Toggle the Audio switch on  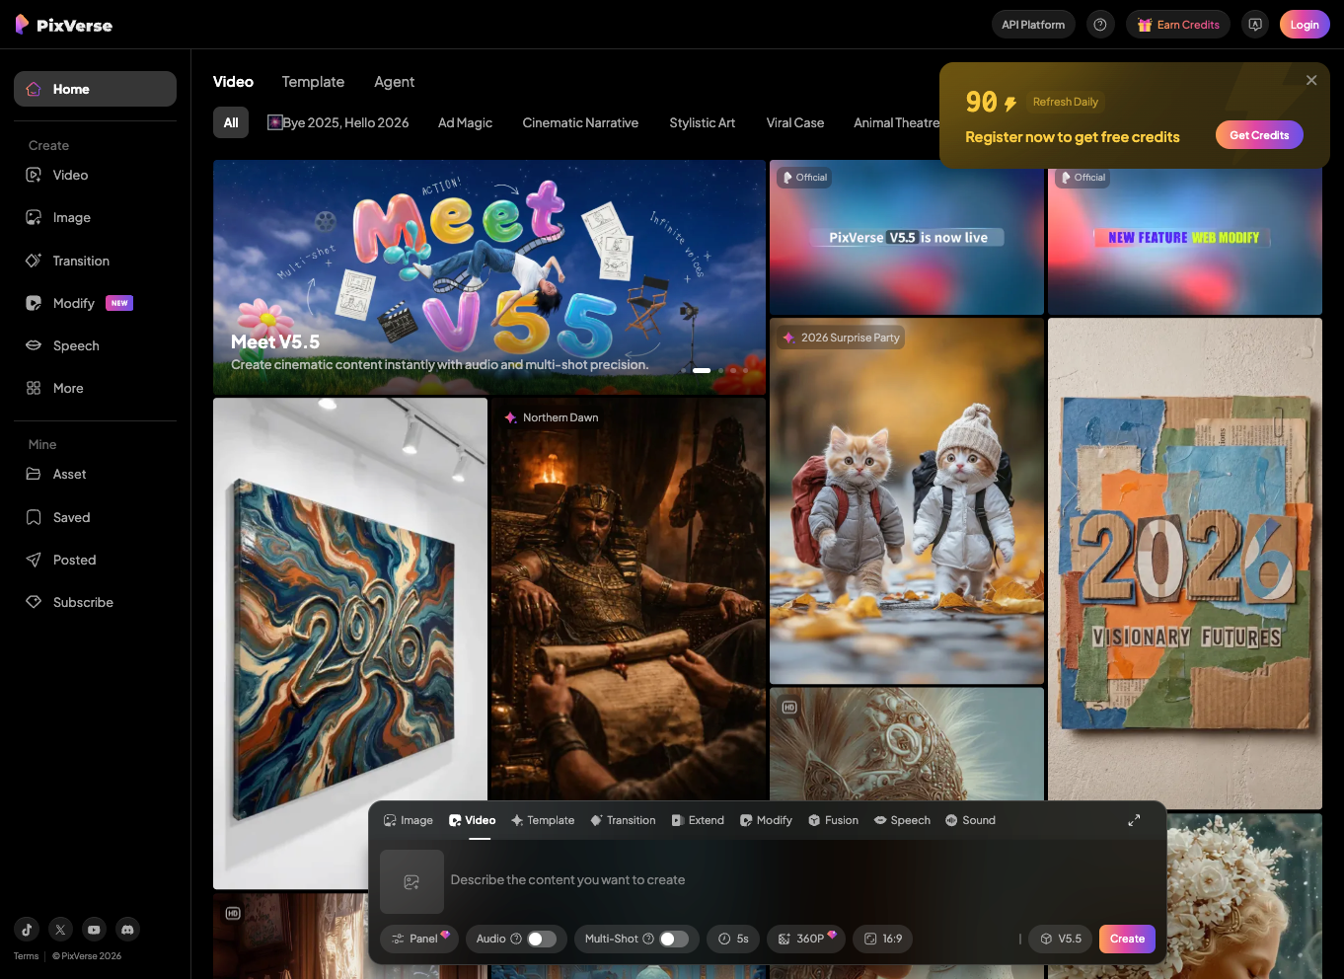(x=542, y=939)
